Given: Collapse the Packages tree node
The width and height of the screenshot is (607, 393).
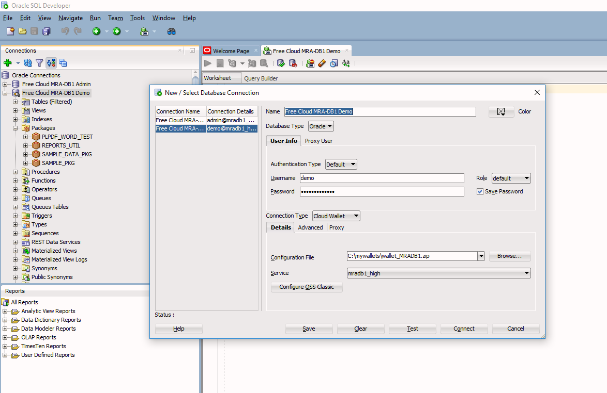Looking at the screenshot, I should tap(15, 128).
